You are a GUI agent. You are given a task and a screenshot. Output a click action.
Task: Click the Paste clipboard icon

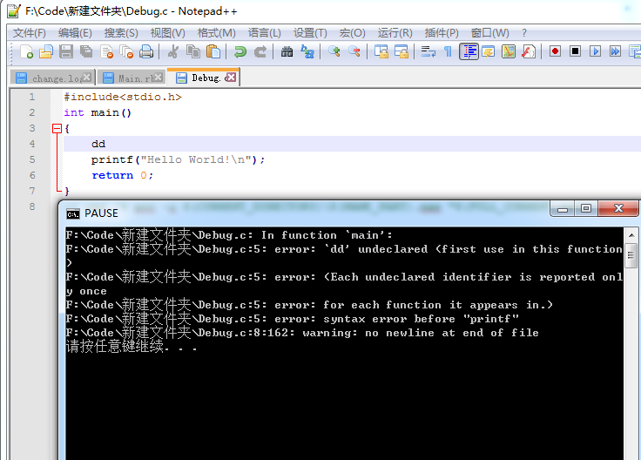click(213, 52)
